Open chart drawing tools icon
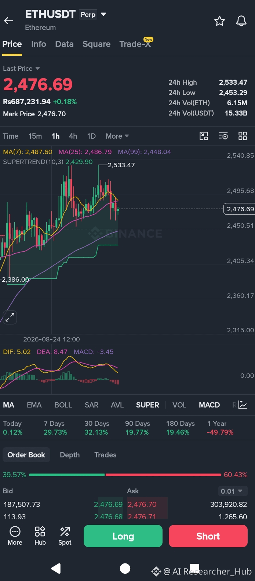The height and width of the screenshot is (581, 255). click(204, 136)
